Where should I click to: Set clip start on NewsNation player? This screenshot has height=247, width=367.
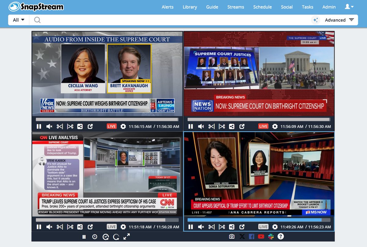coord(211,126)
